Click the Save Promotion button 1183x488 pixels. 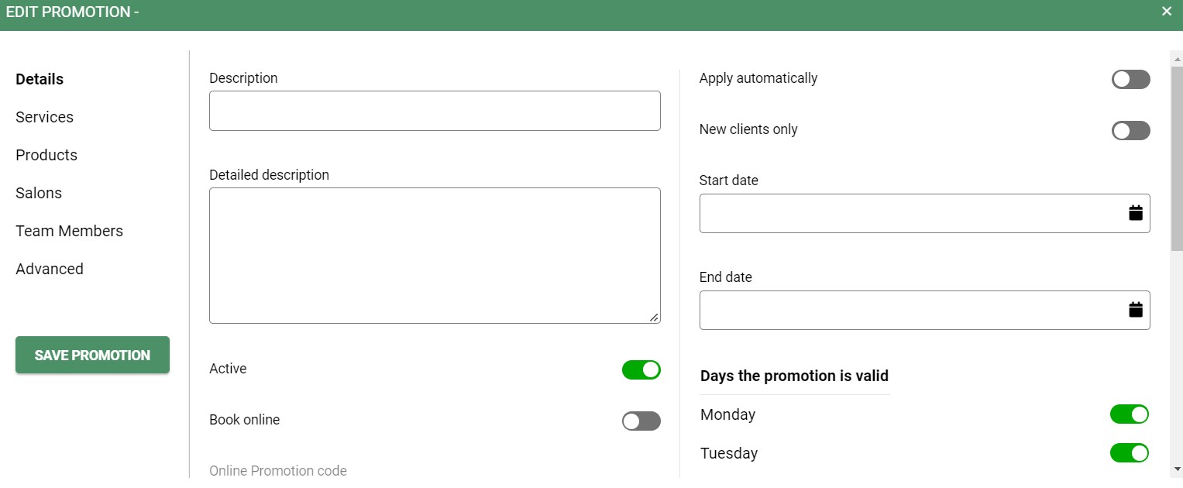92,355
